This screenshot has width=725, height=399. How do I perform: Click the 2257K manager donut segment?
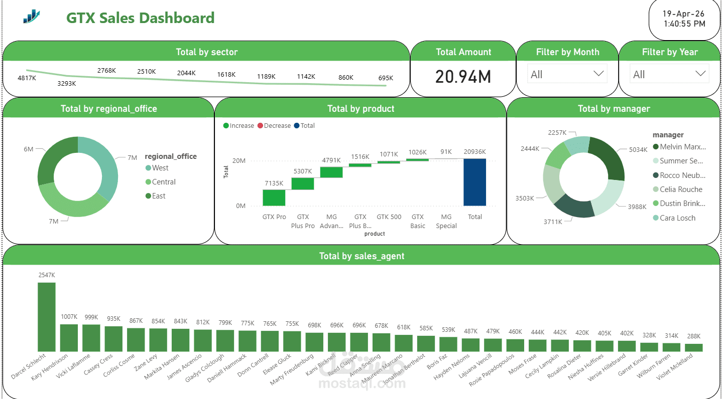[577, 144]
